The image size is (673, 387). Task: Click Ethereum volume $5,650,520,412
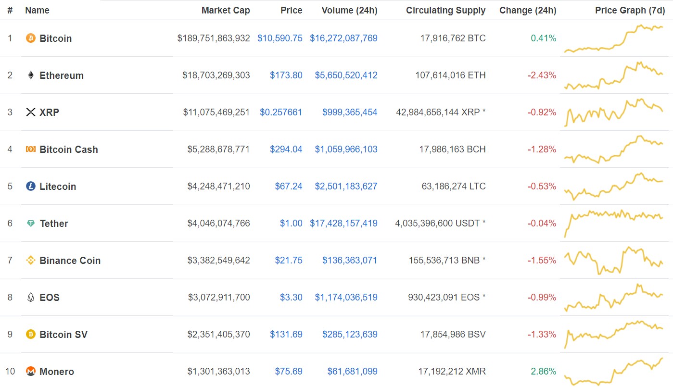click(x=346, y=75)
